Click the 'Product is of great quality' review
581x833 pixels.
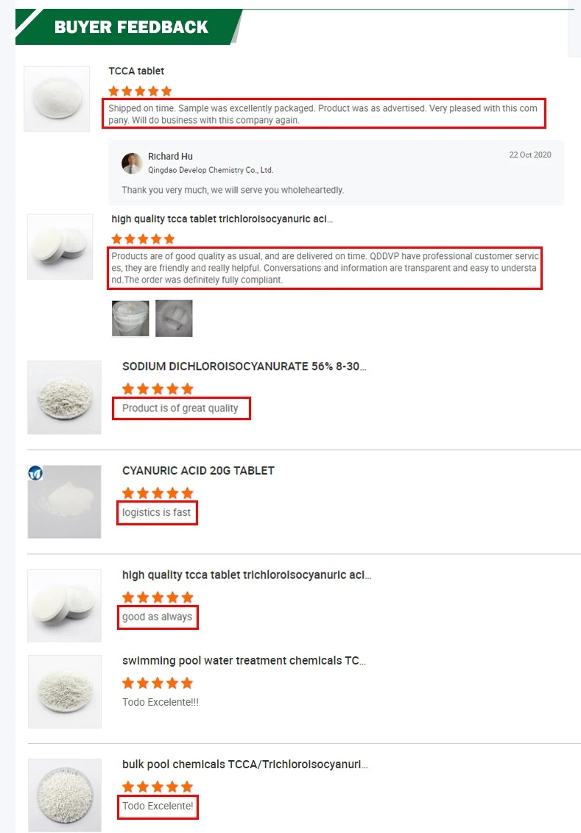coord(180,408)
